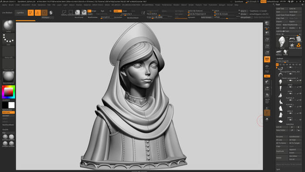Toggle the Dynamic option
Screen dimensions: 305x172
click(x=192, y=17)
